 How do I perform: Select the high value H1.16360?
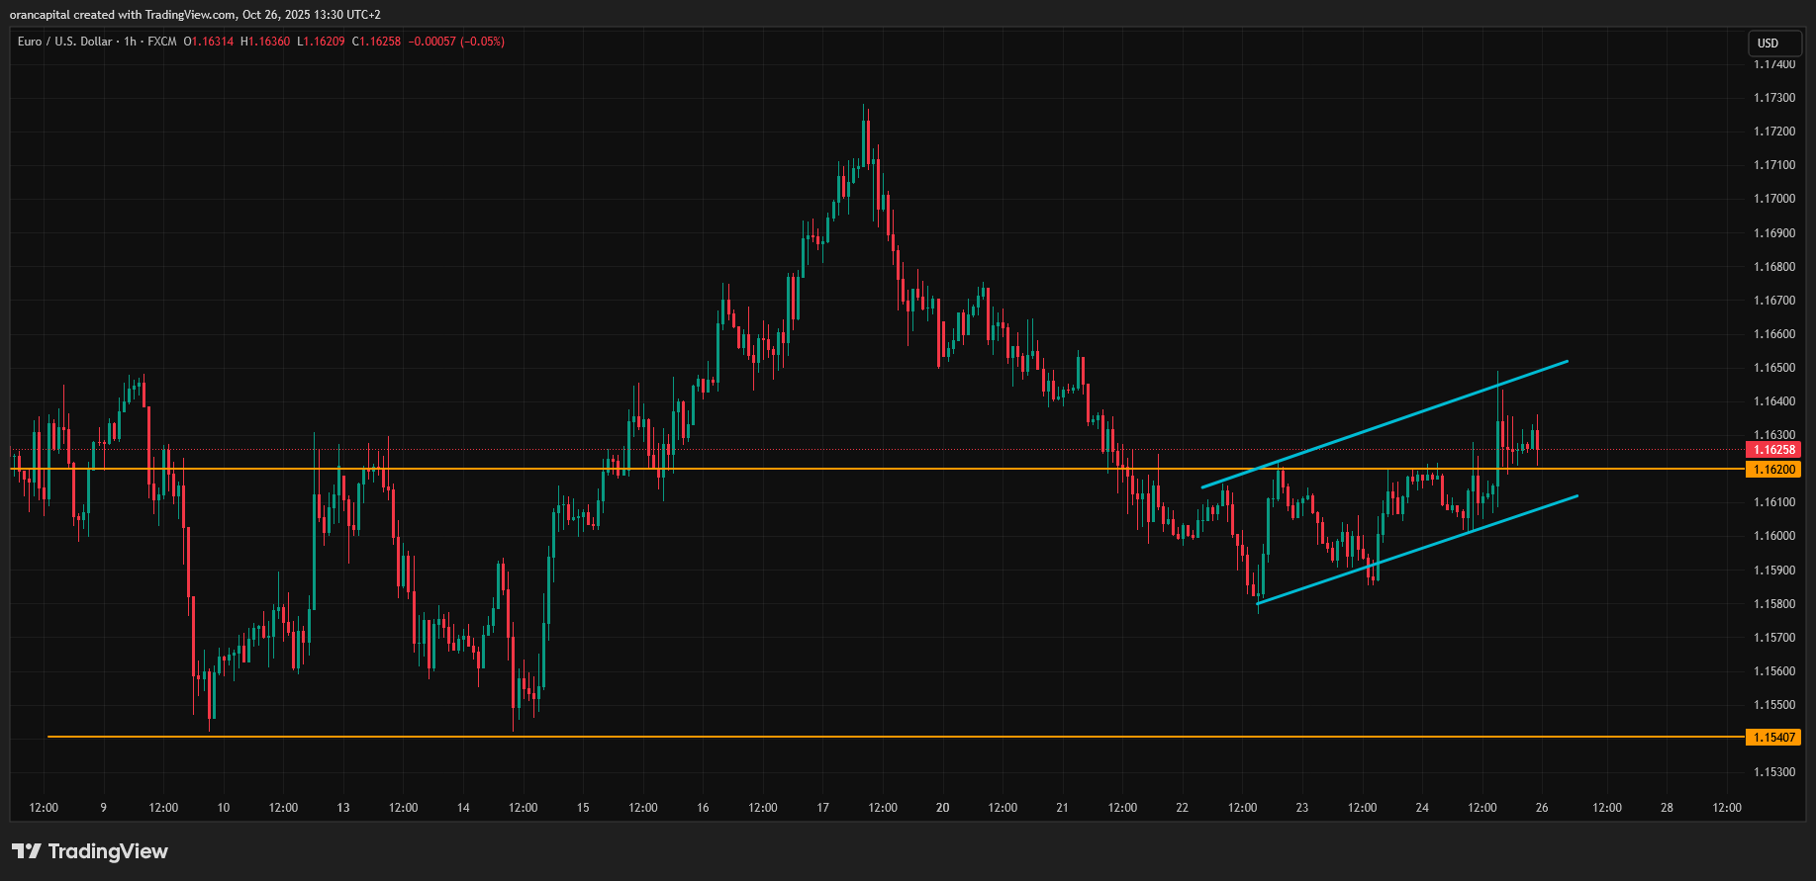click(x=265, y=42)
